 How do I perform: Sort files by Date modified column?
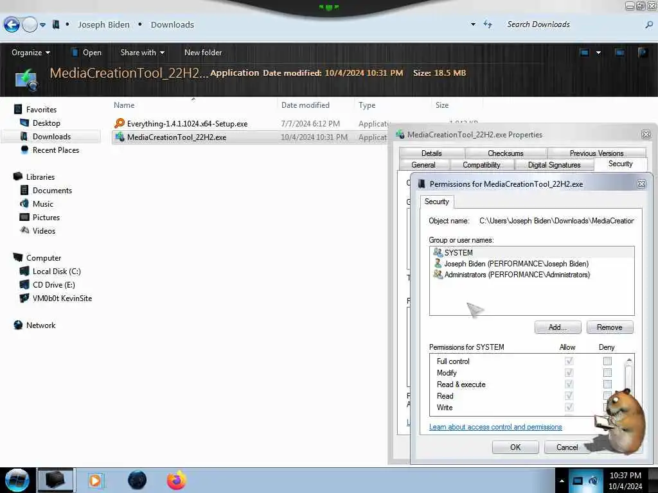tap(305, 105)
